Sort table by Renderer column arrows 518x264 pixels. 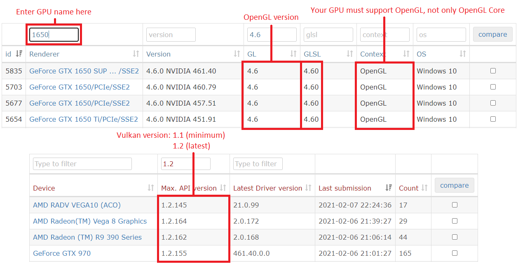[136, 54]
